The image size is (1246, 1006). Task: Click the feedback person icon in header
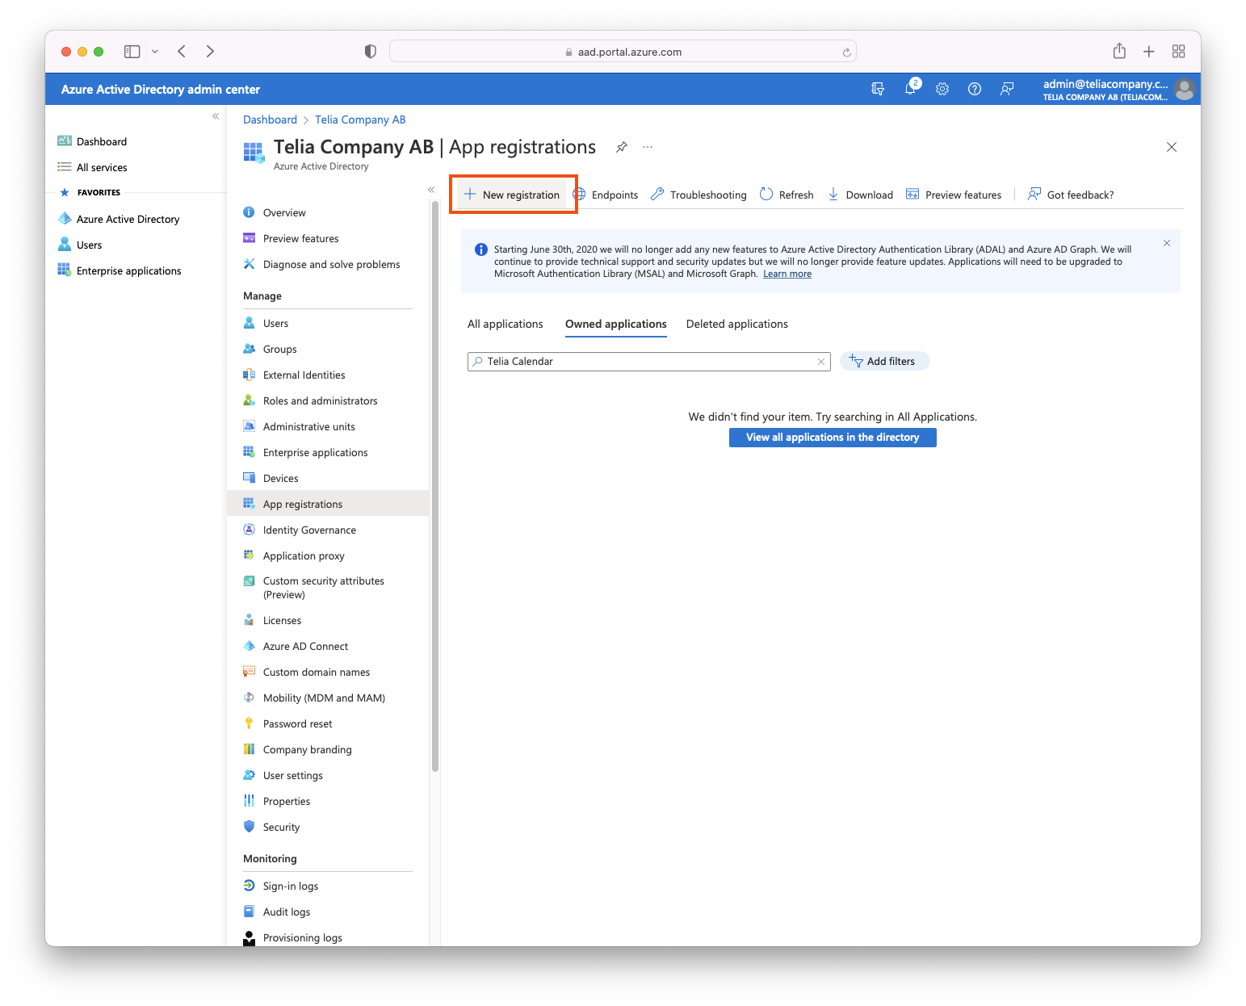(1007, 89)
